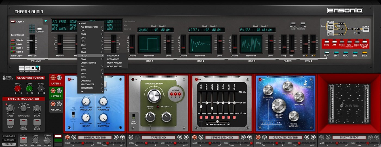The width and height of the screenshot is (381, 147).
Task: Click the Edit mode button
Action: 336,53
